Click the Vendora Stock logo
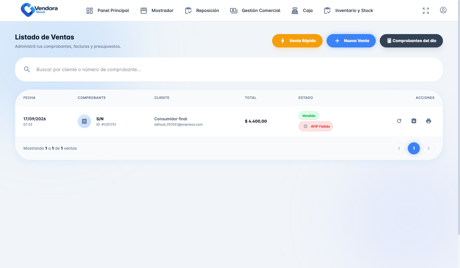The width and height of the screenshot is (460, 268). (39, 10)
